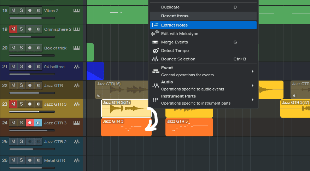
Task: Click waveform icon on Jazz GTR 2 track
Action: pos(76,142)
